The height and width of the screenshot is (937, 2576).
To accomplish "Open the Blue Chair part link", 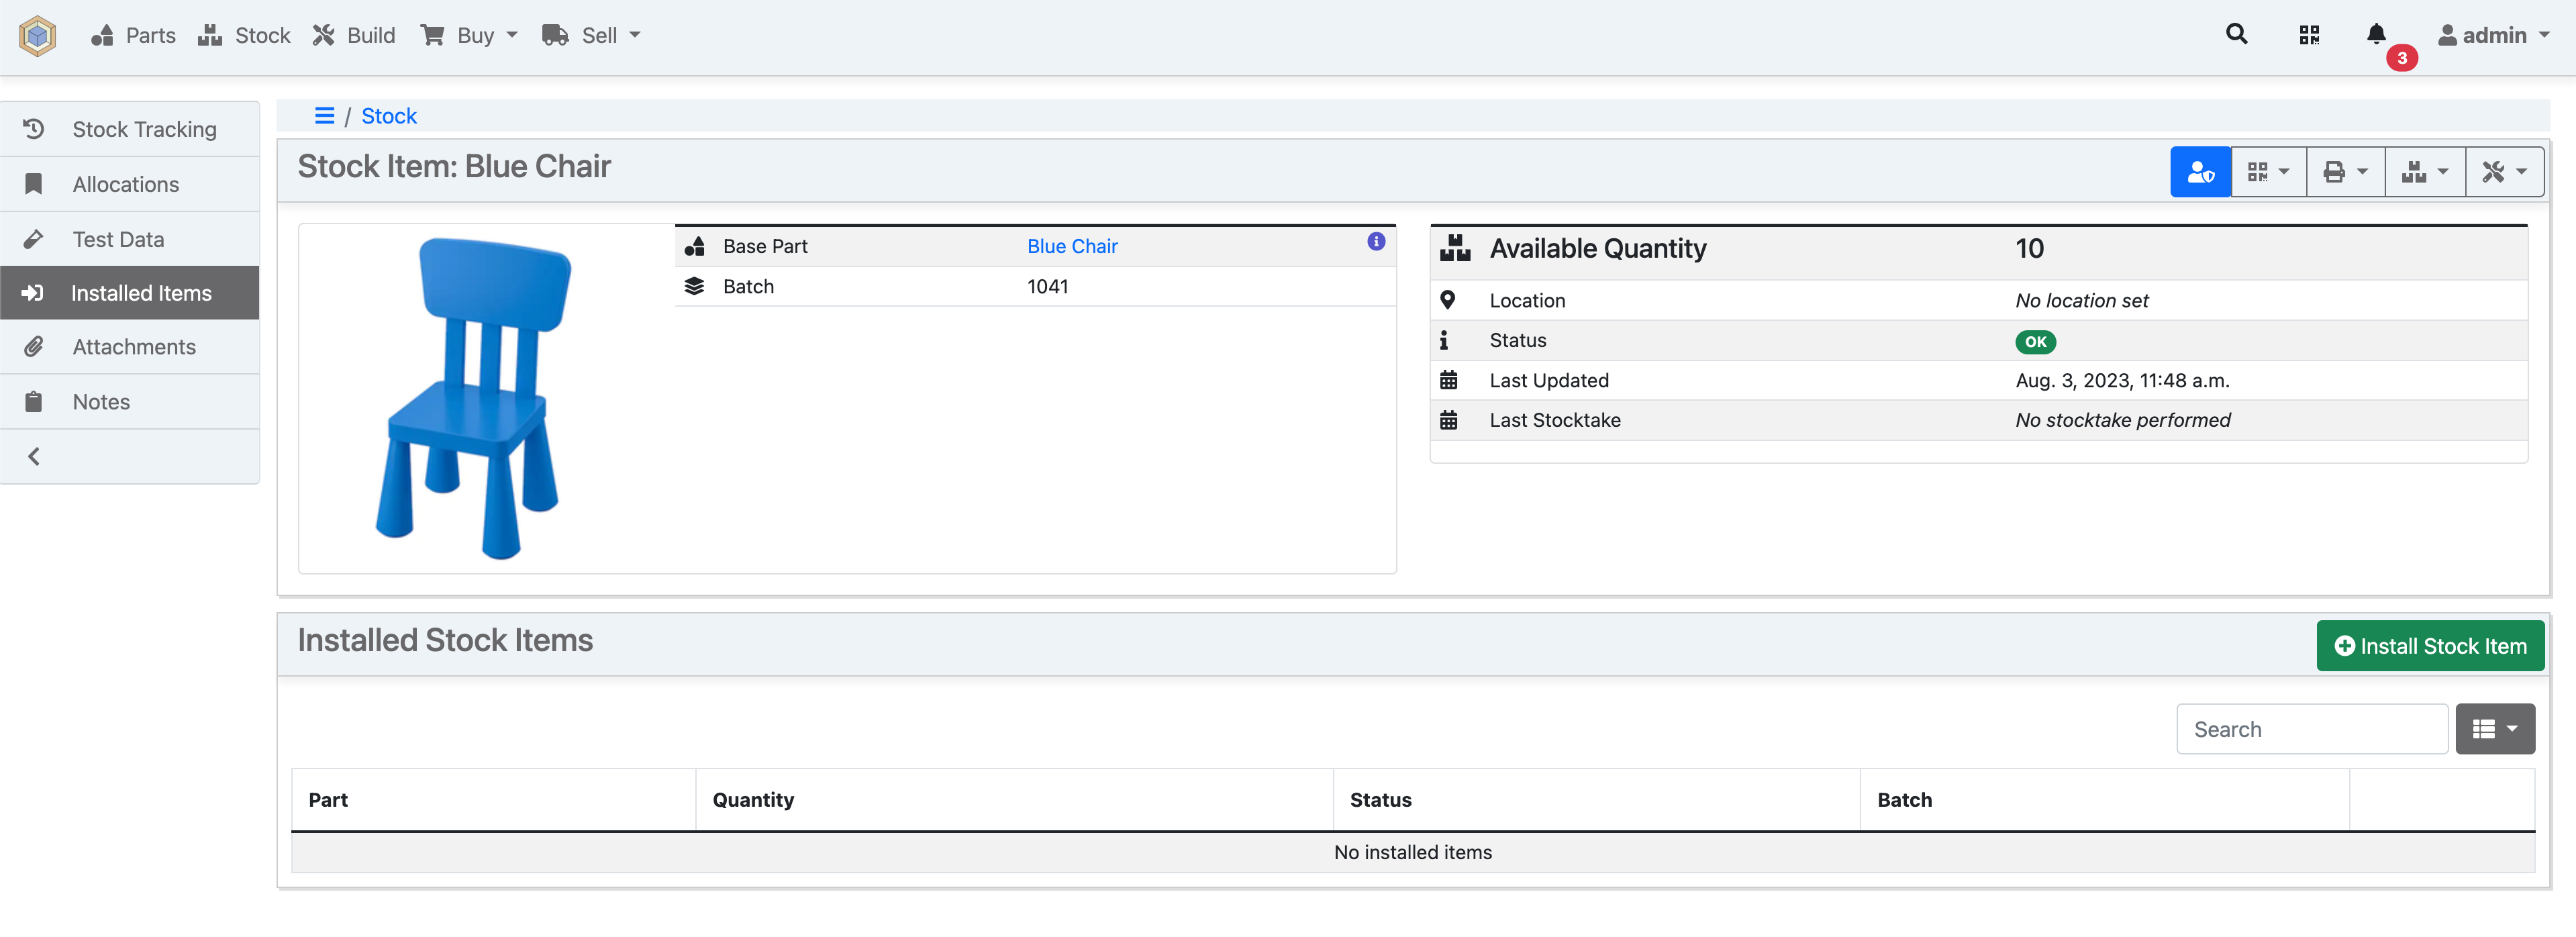I will (x=1072, y=246).
